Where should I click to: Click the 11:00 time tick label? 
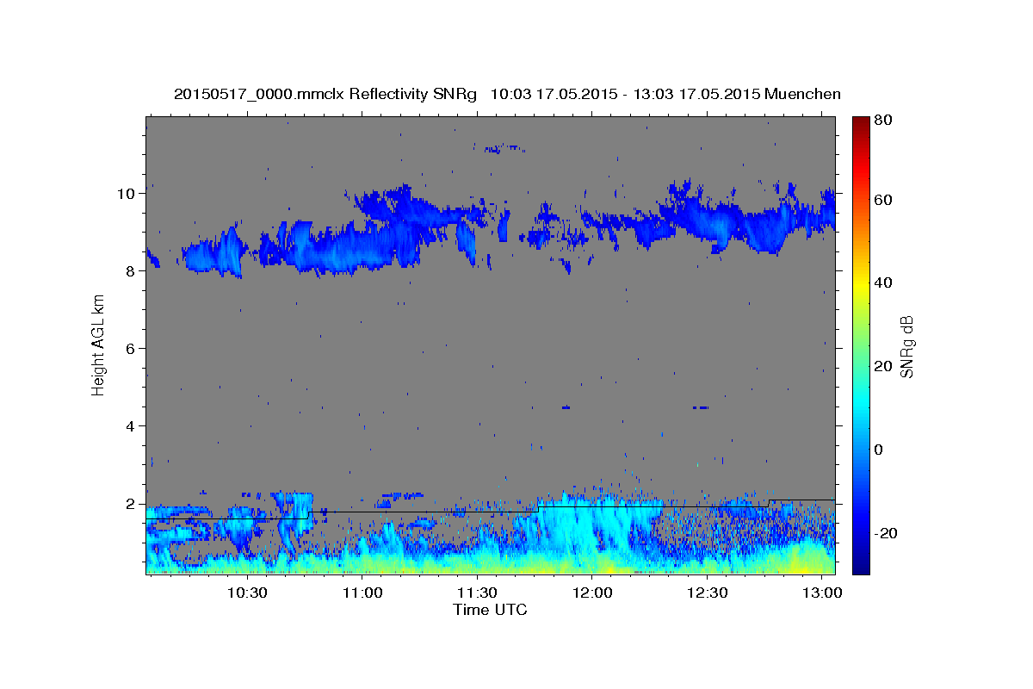[x=362, y=593]
